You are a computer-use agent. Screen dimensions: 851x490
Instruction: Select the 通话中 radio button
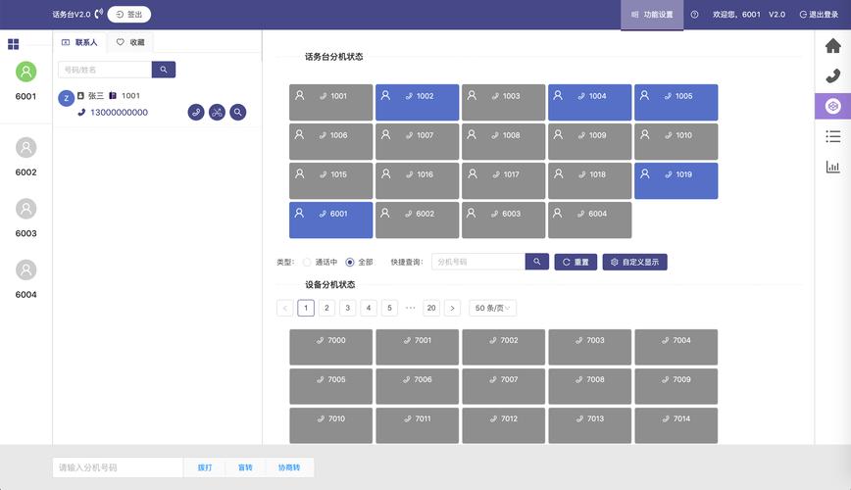tap(307, 262)
